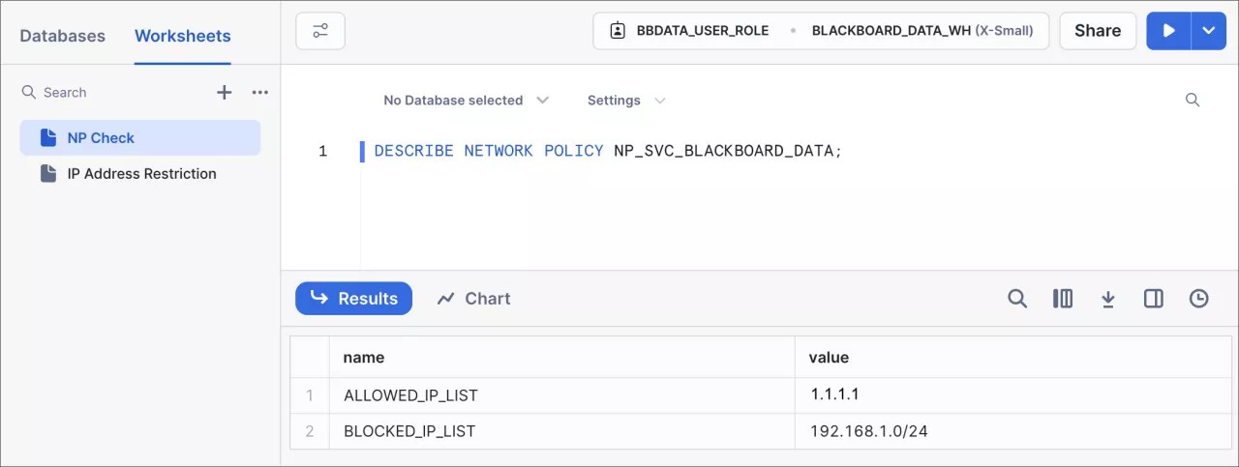
Task: Open the BBDATA_USER_ROLE role and warehouse selector
Action: [x=821, y=31]
